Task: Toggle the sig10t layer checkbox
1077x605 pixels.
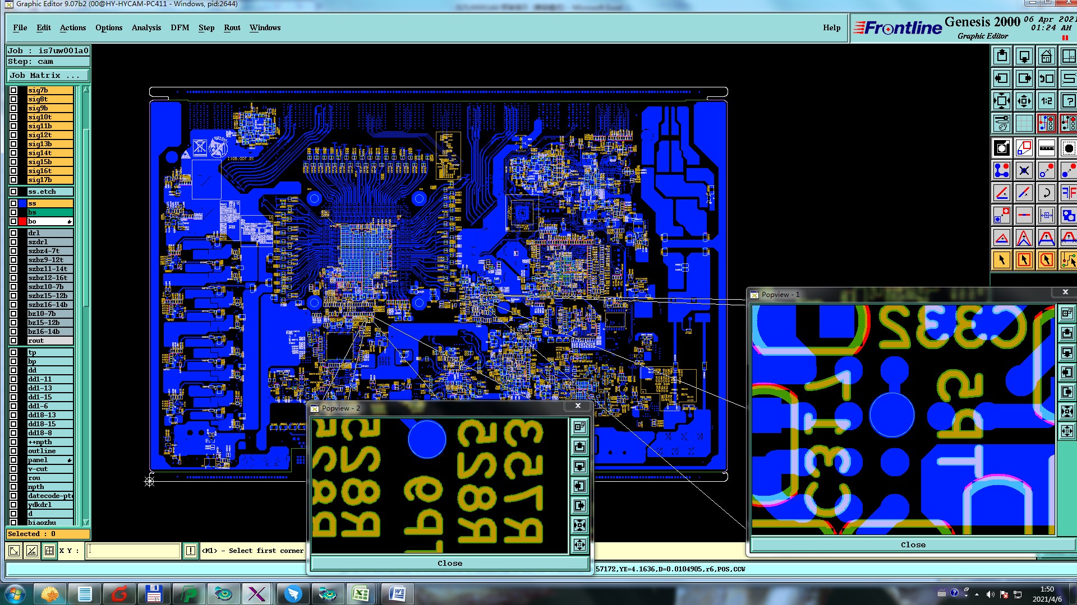Action: [x=13, y=117]
